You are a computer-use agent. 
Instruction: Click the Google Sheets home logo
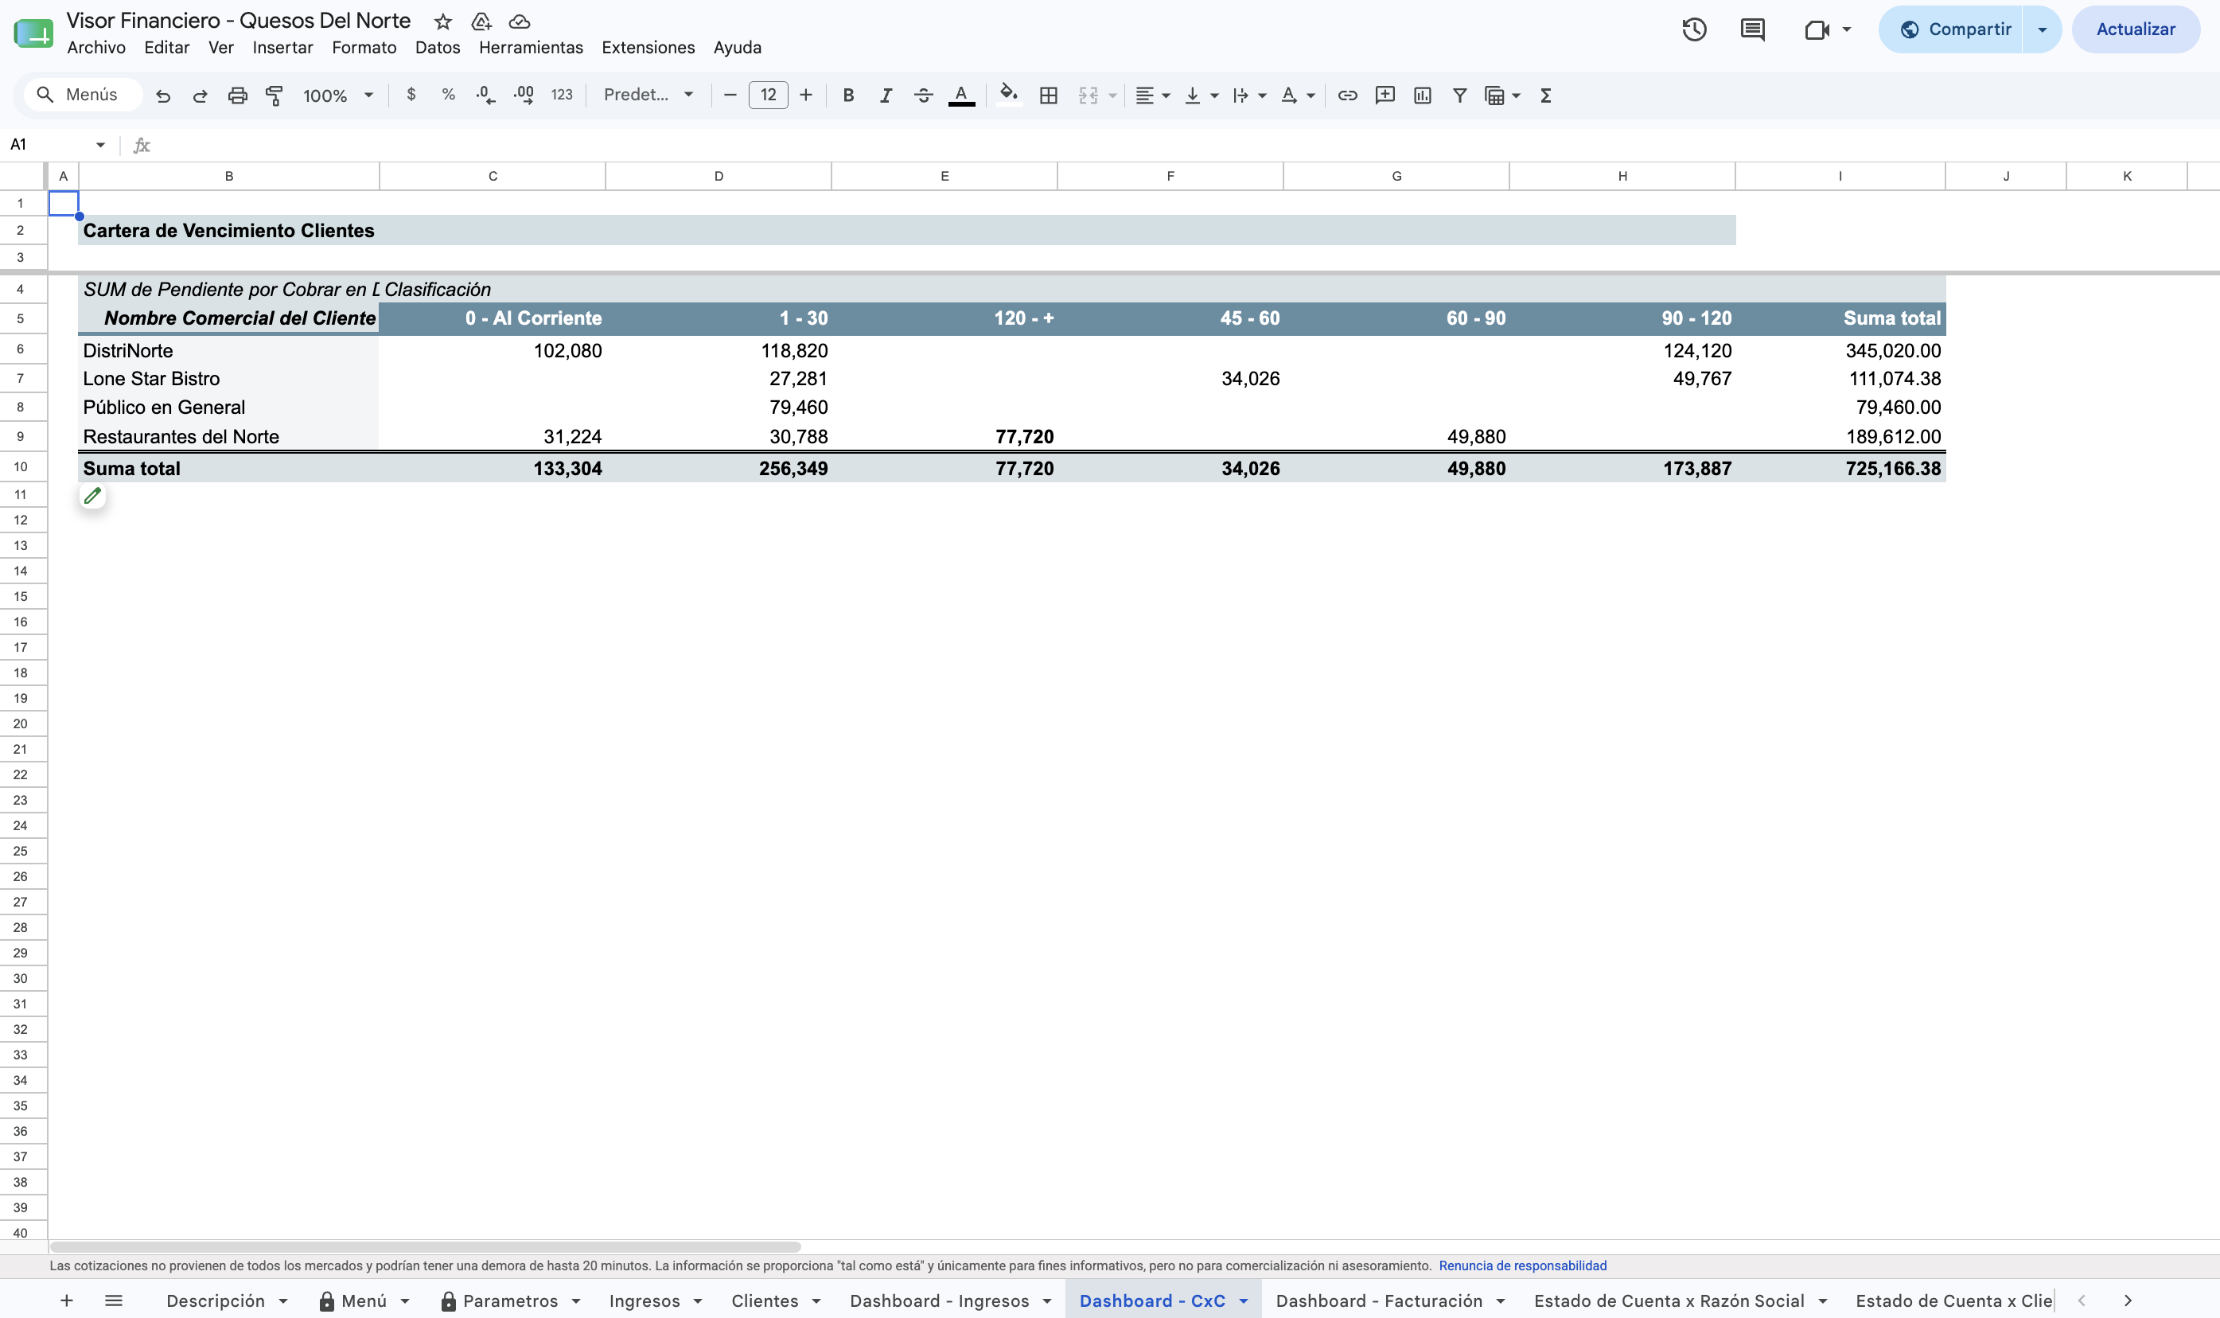click(x=33, y=33)
